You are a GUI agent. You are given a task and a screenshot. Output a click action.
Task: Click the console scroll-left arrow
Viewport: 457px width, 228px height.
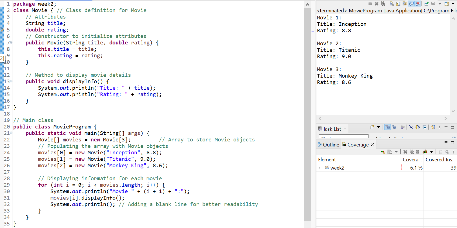pyautogui.click(x=320, y=118)
